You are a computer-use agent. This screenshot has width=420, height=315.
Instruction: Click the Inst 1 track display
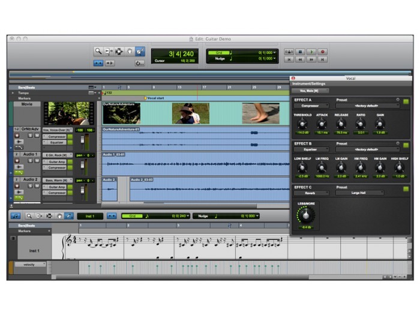click(90, 216)
